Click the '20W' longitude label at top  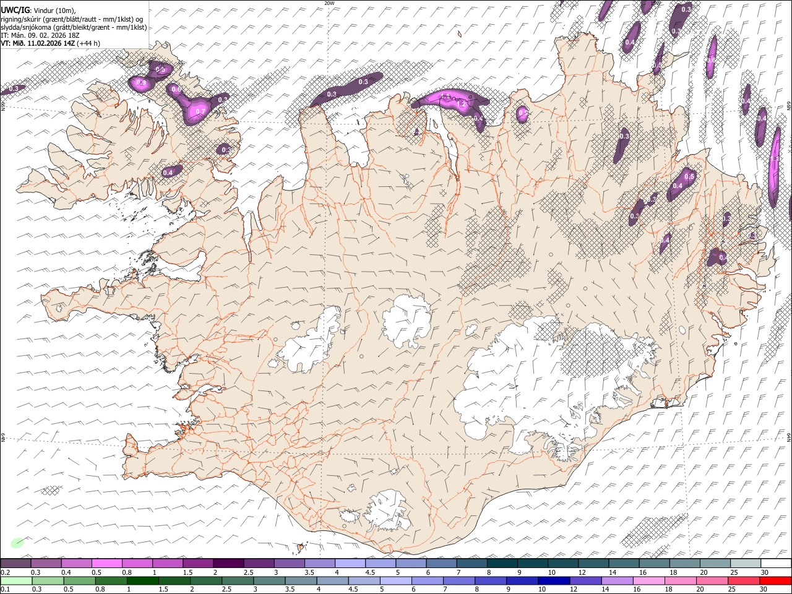(x=329, y=3)
